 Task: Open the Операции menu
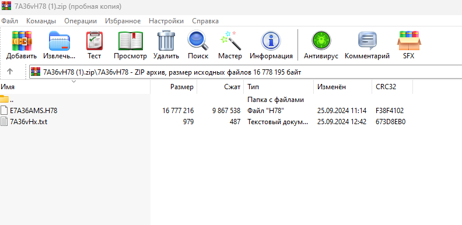(80, 21)
